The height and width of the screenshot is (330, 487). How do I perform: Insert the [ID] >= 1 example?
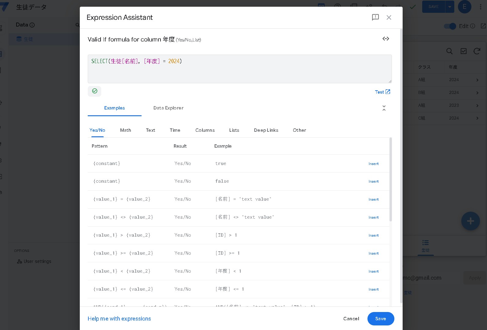coord(373,253)
